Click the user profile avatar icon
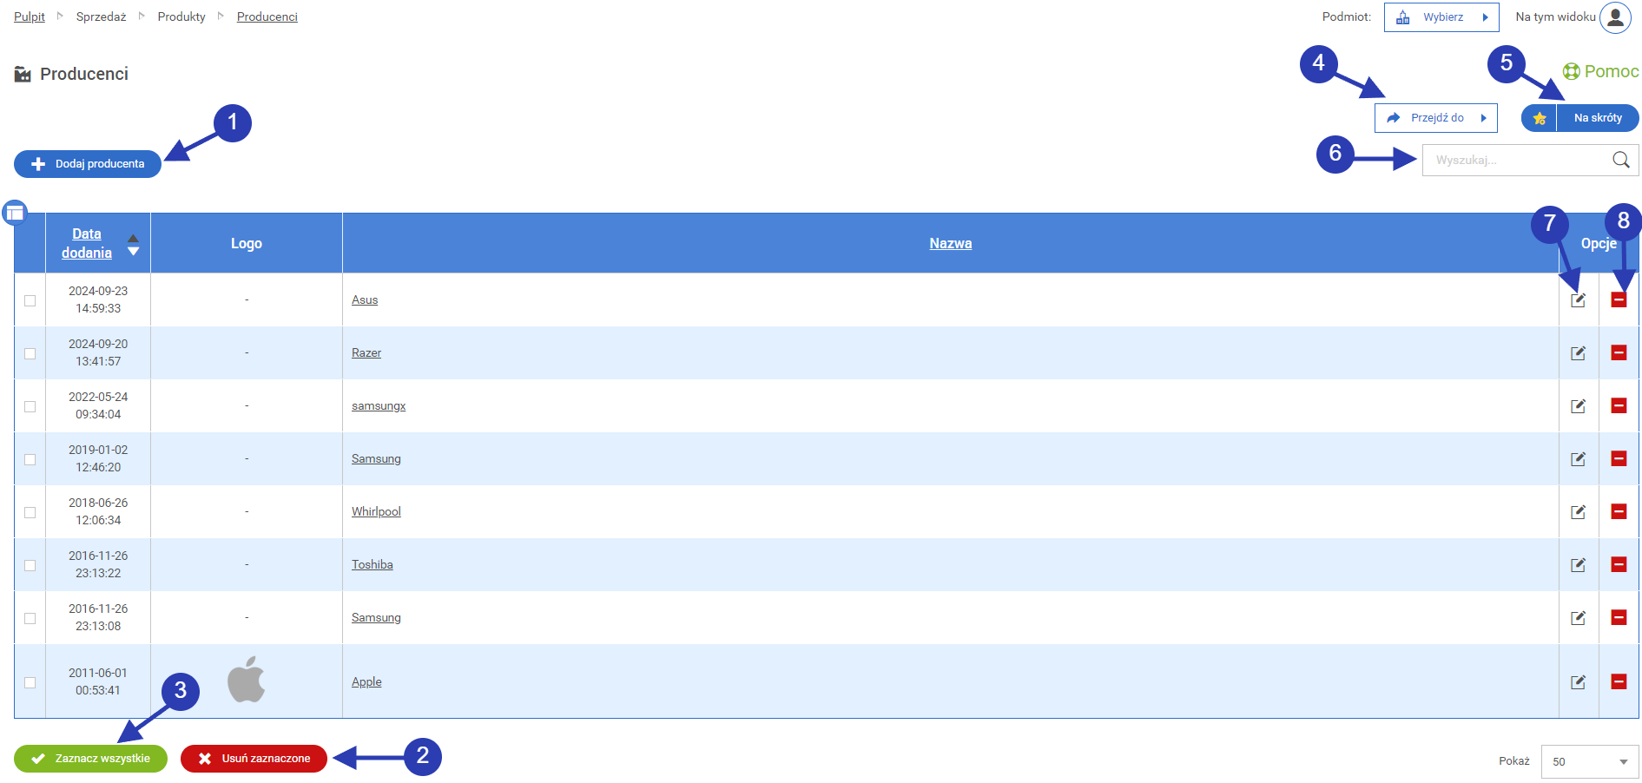Viewport: 1642px width, 783px height. pos(1615,17)
